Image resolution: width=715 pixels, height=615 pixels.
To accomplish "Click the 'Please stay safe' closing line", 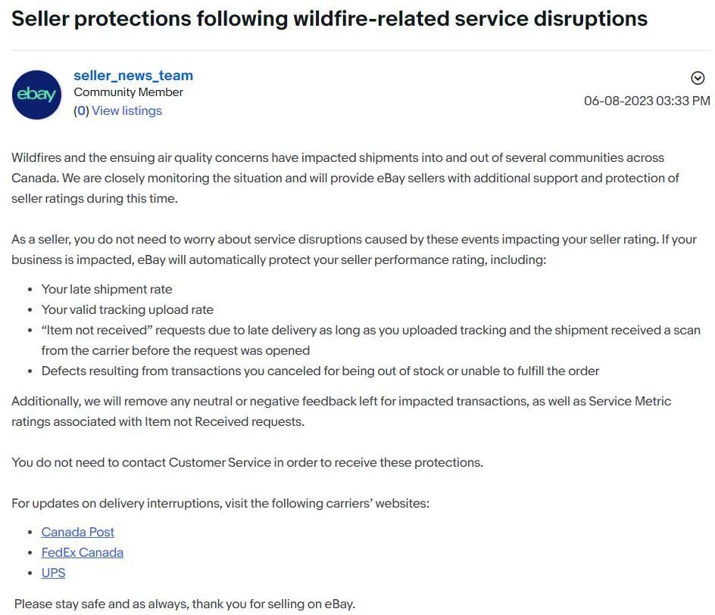I will click(x=185, y=604).
